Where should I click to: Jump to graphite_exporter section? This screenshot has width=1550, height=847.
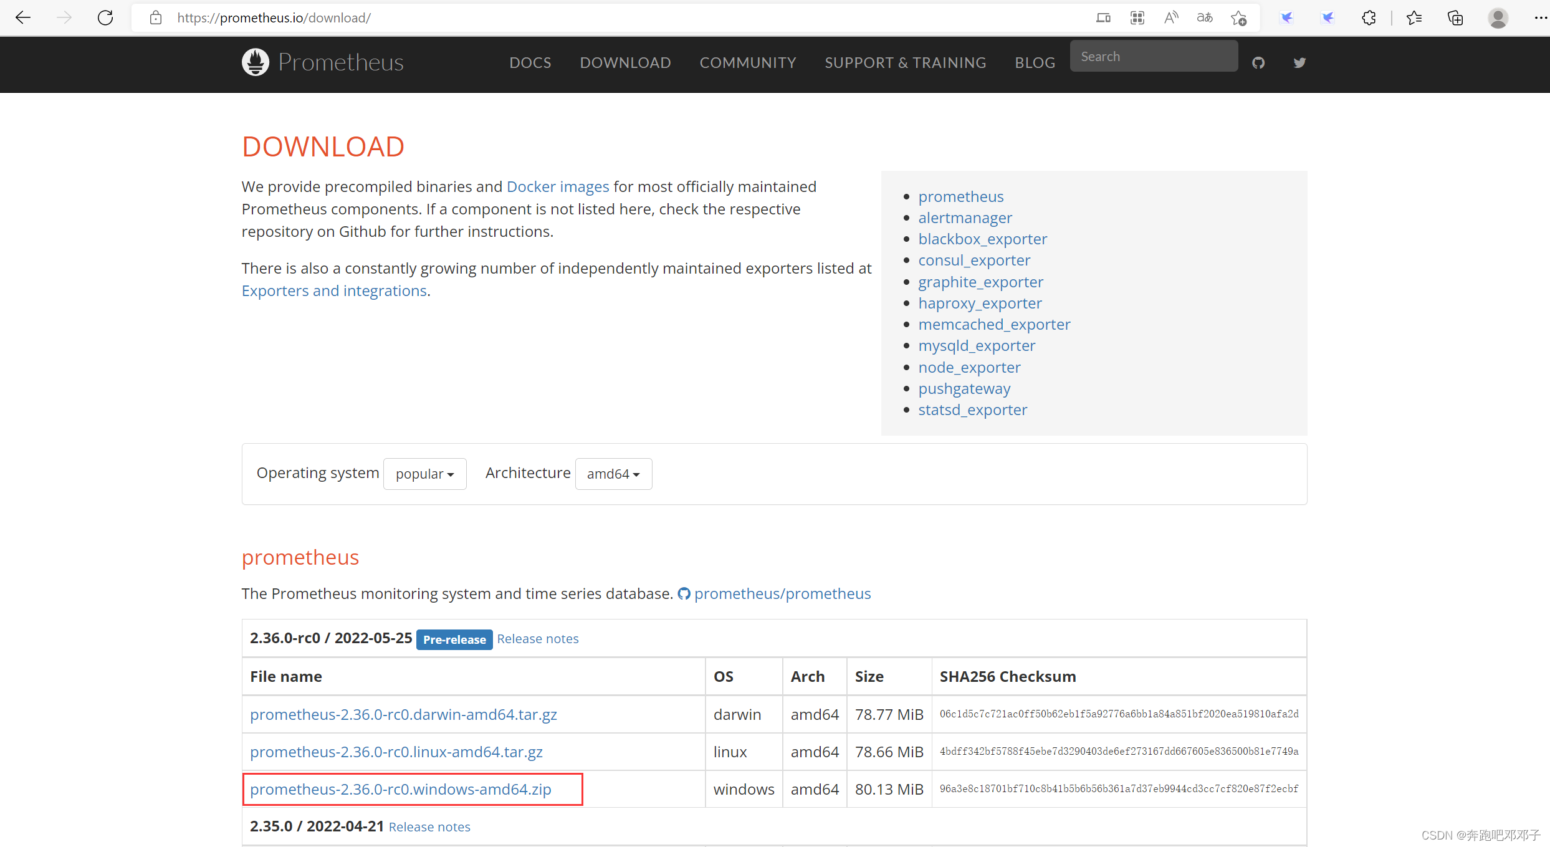click(980, 282)
